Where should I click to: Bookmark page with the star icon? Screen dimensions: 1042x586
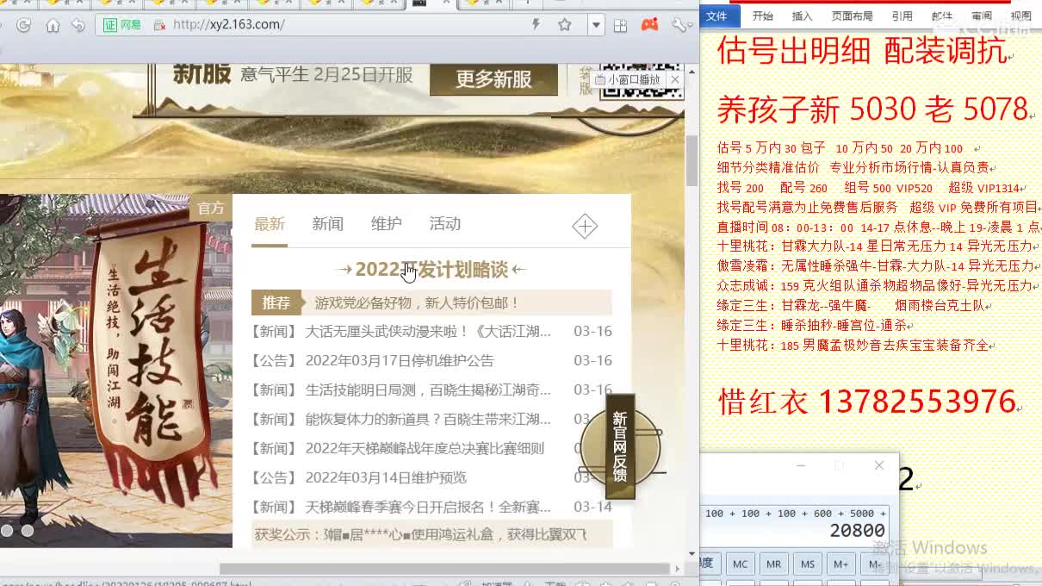coord(565,25)
